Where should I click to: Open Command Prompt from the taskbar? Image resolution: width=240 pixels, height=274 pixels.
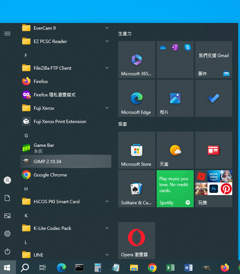[79, 267]
